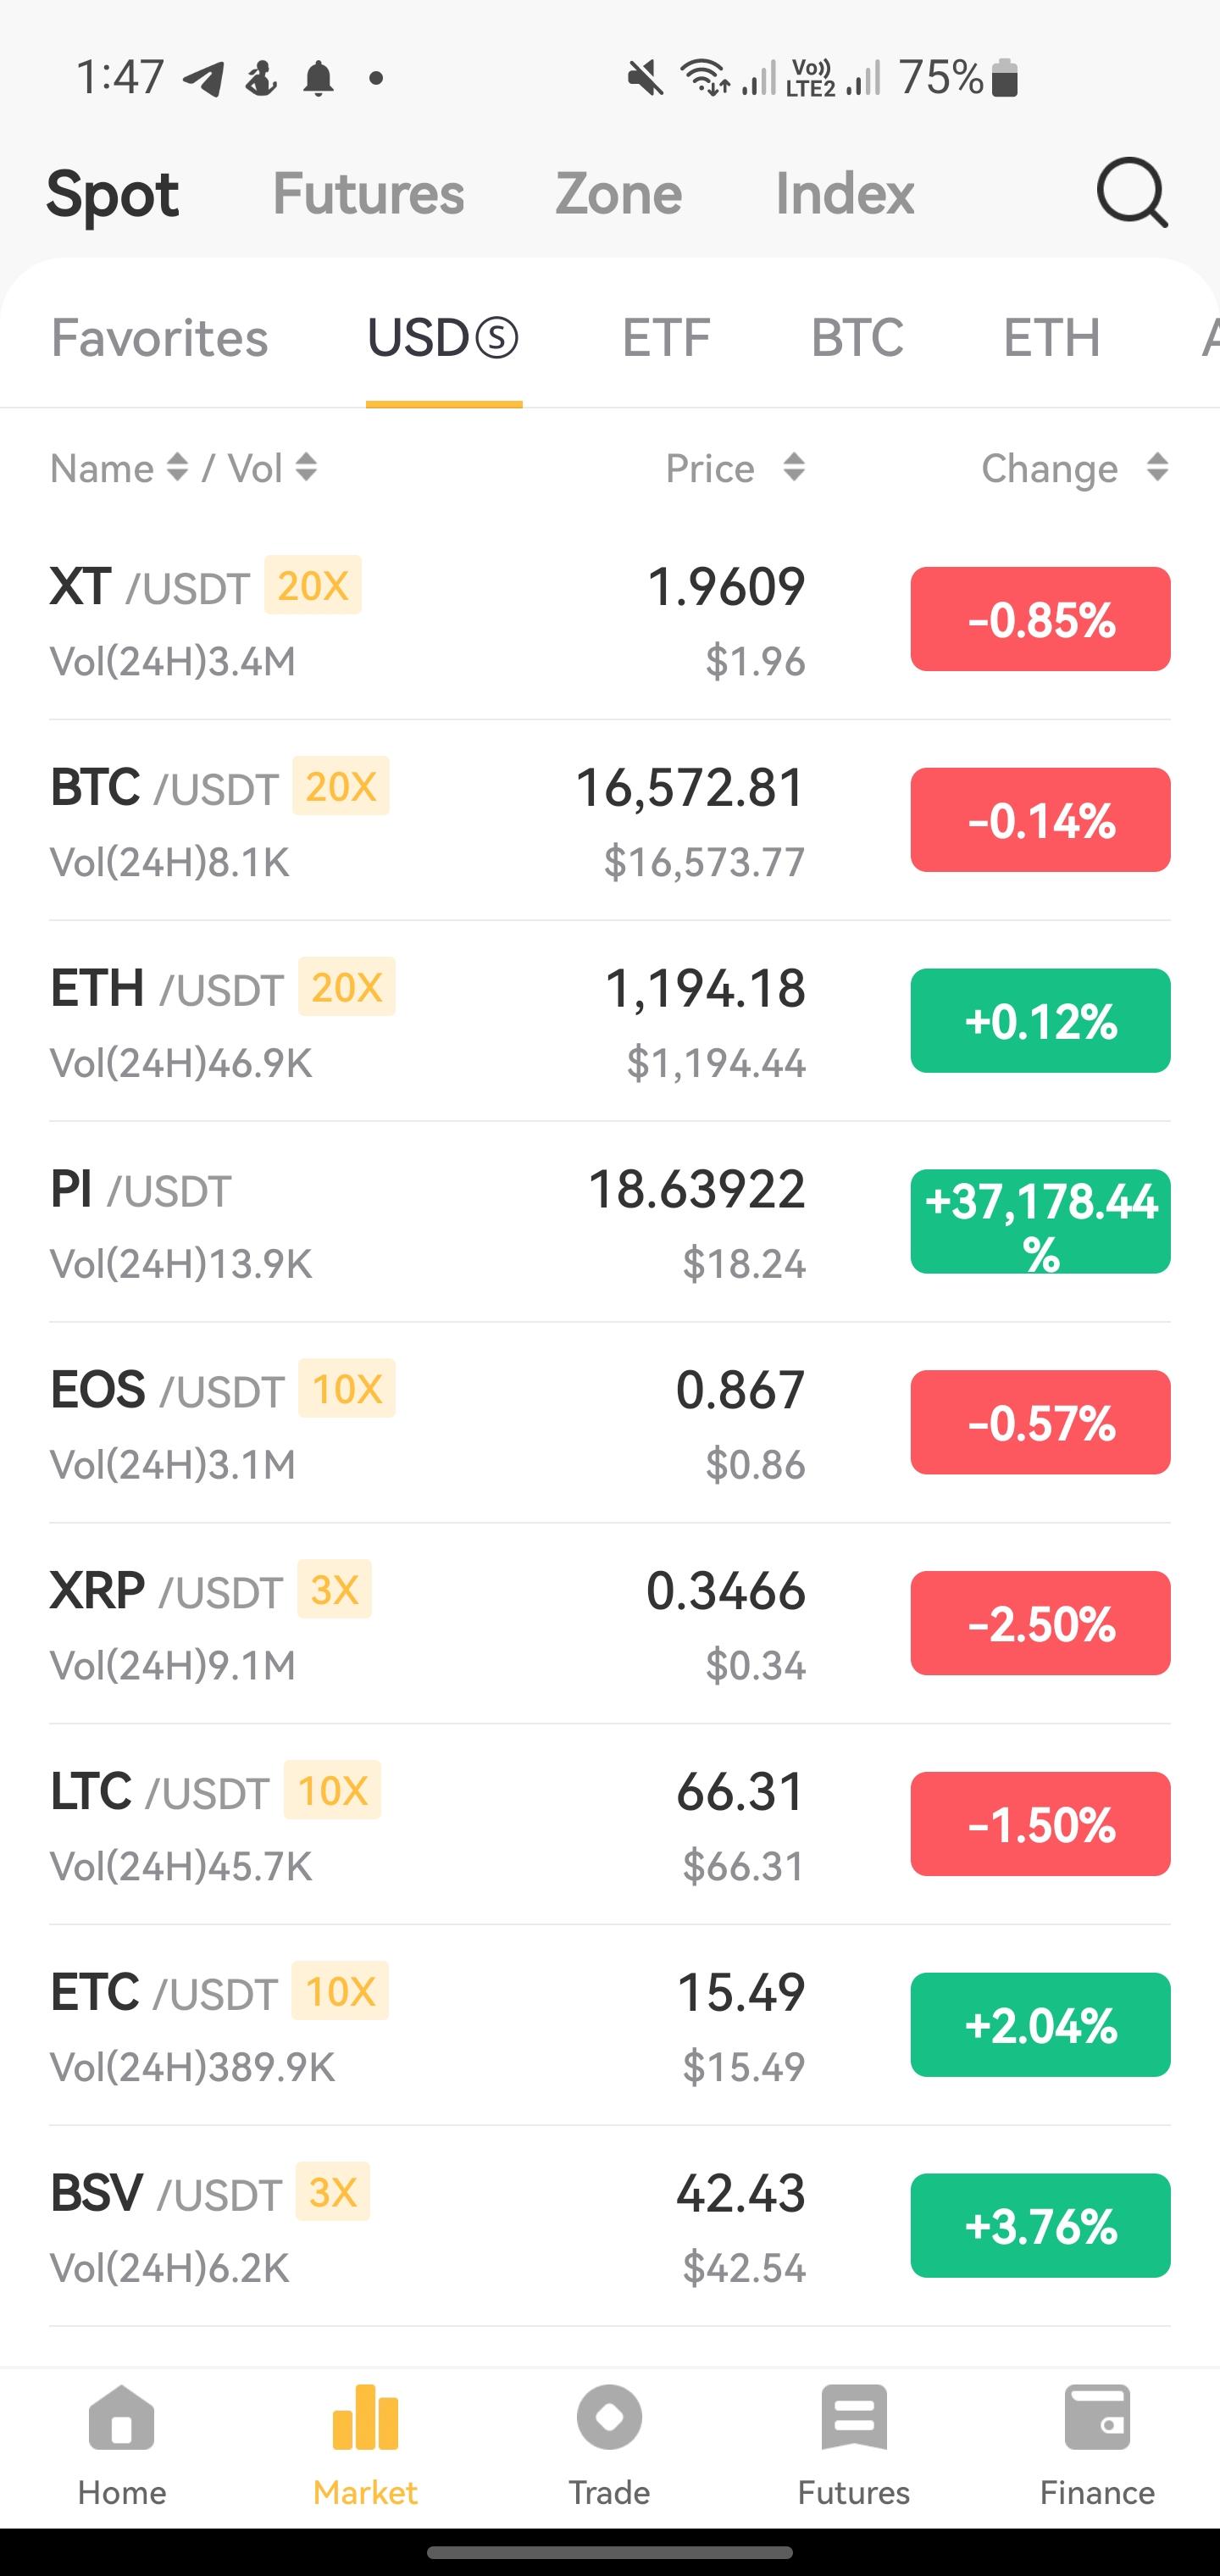
Task: Open the Trade icon in bottom bar
Action: [x=609, y=2418]
